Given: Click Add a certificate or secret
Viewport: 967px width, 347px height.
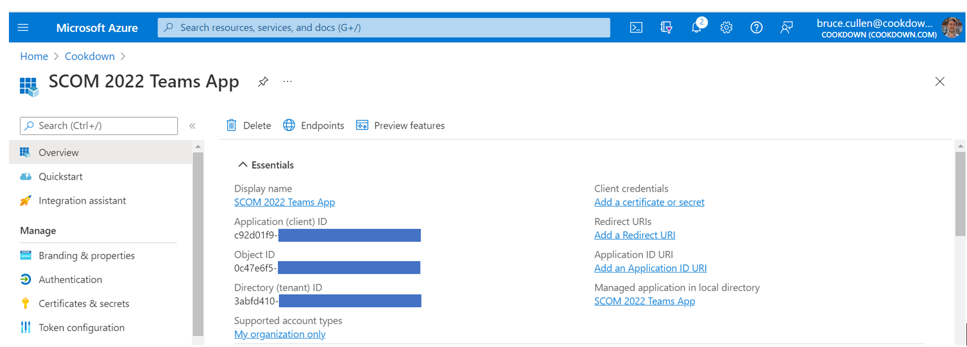Looking at the screenshot, I should click(649, 202).
